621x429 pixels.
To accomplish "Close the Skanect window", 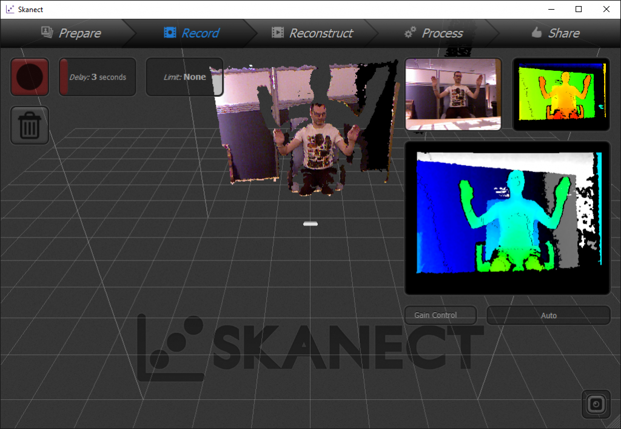I will tap(606, 9).
